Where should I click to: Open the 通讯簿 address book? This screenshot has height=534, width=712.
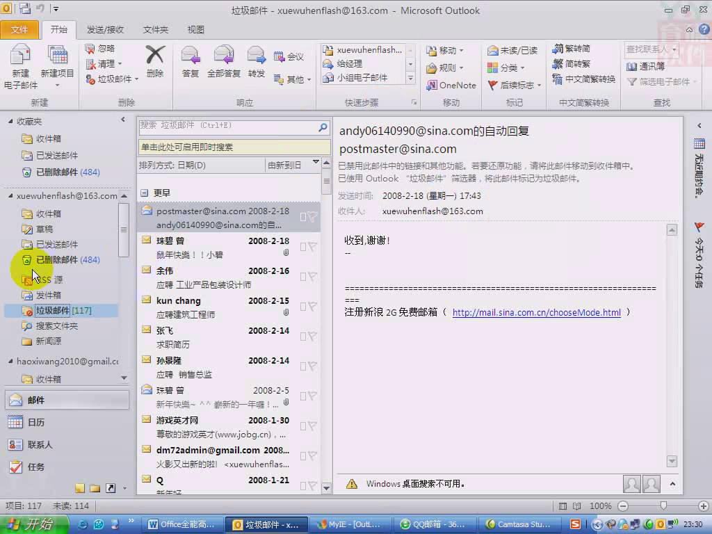point(645,66)
